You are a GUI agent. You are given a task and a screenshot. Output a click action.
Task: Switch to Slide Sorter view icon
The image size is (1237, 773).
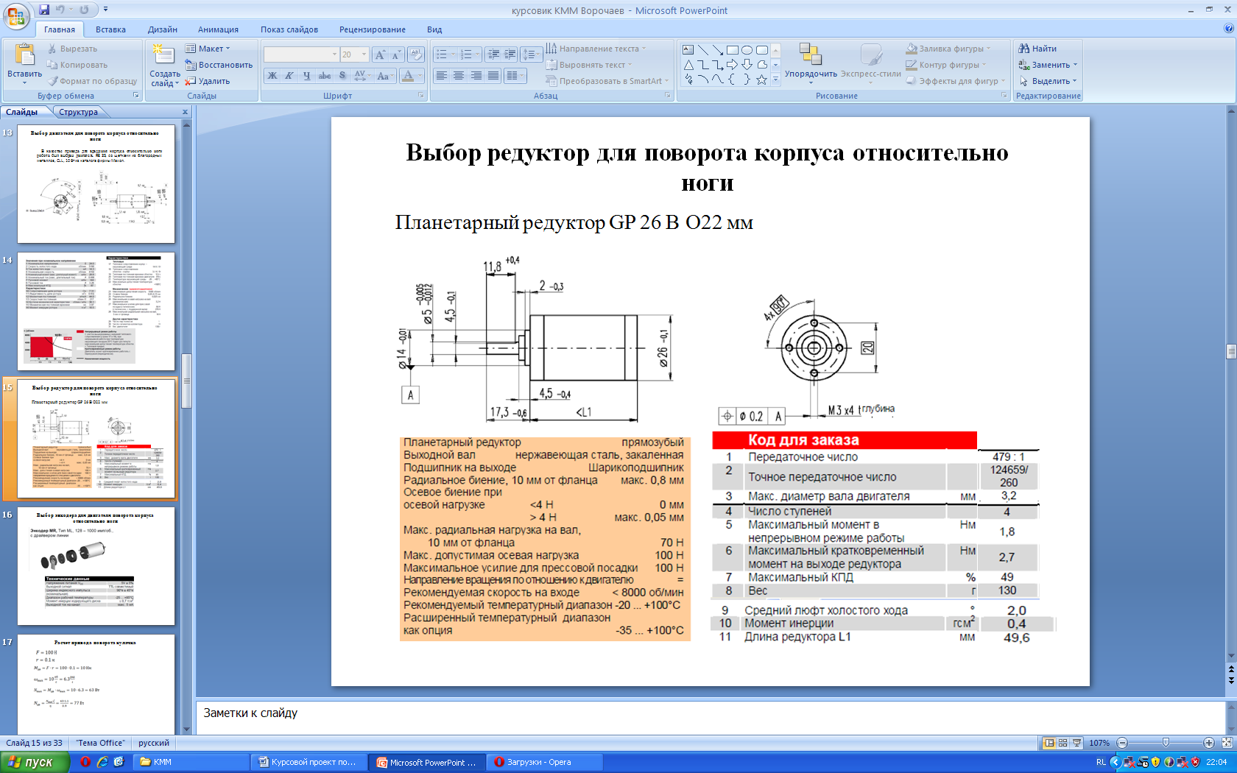1062,743
